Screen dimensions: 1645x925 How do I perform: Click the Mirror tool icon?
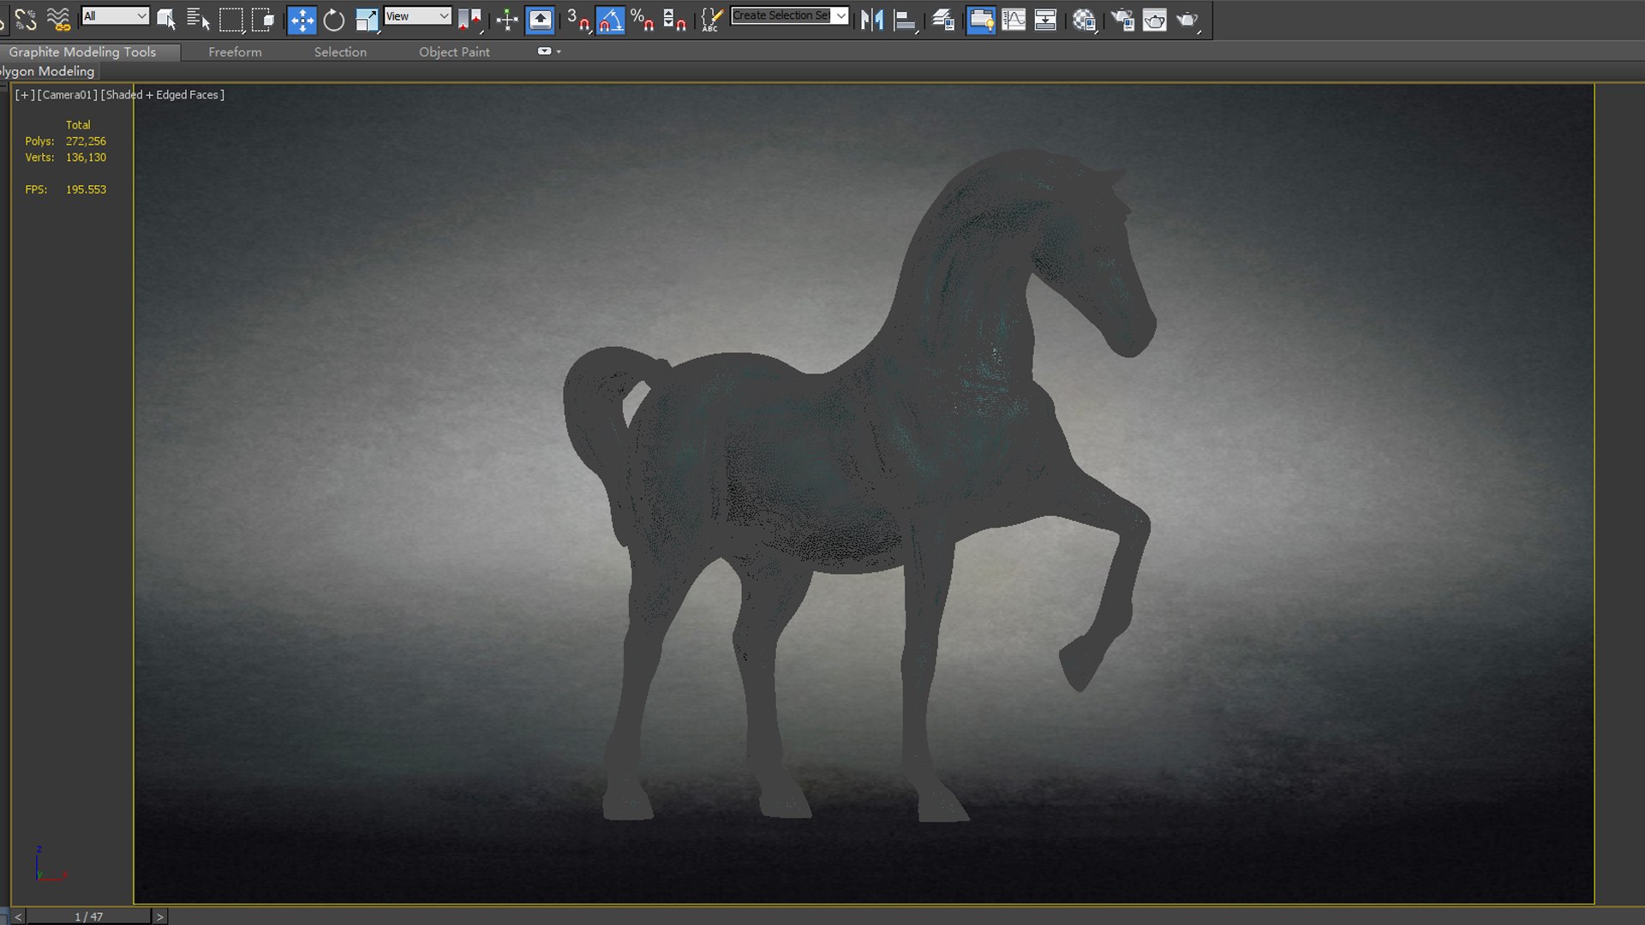tap(871, 20)
